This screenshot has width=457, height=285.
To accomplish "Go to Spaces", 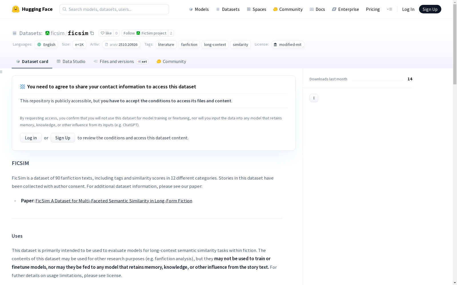I will [x=256, y=9].
